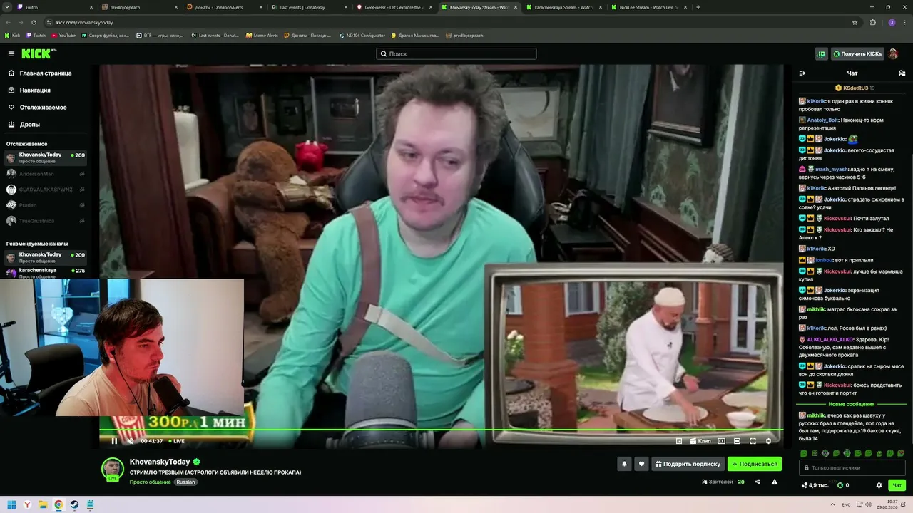The height and width of the screenshot is (513, 913).
Task: Open the Windows Start menu
Action: tap(11, 504)
